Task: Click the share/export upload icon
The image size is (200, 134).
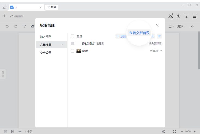Action: tap(179, 16)
